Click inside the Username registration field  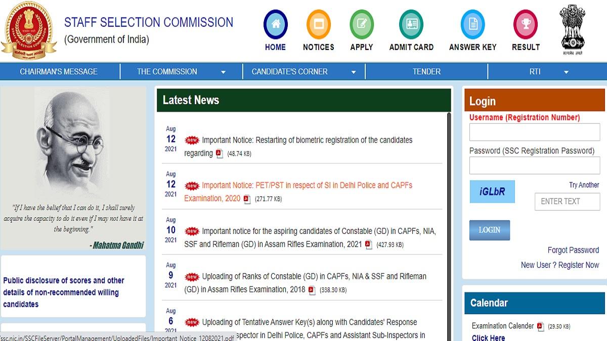534,132
